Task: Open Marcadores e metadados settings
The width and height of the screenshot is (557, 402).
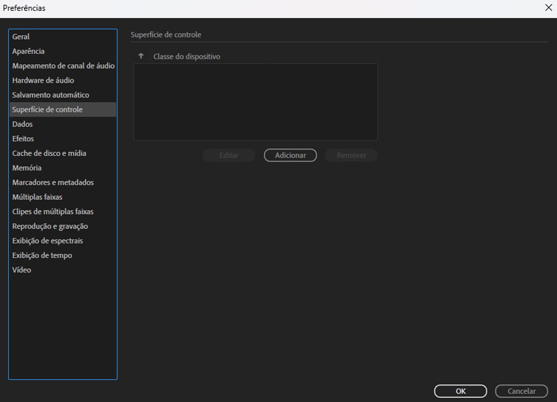Action: point(62,182)
